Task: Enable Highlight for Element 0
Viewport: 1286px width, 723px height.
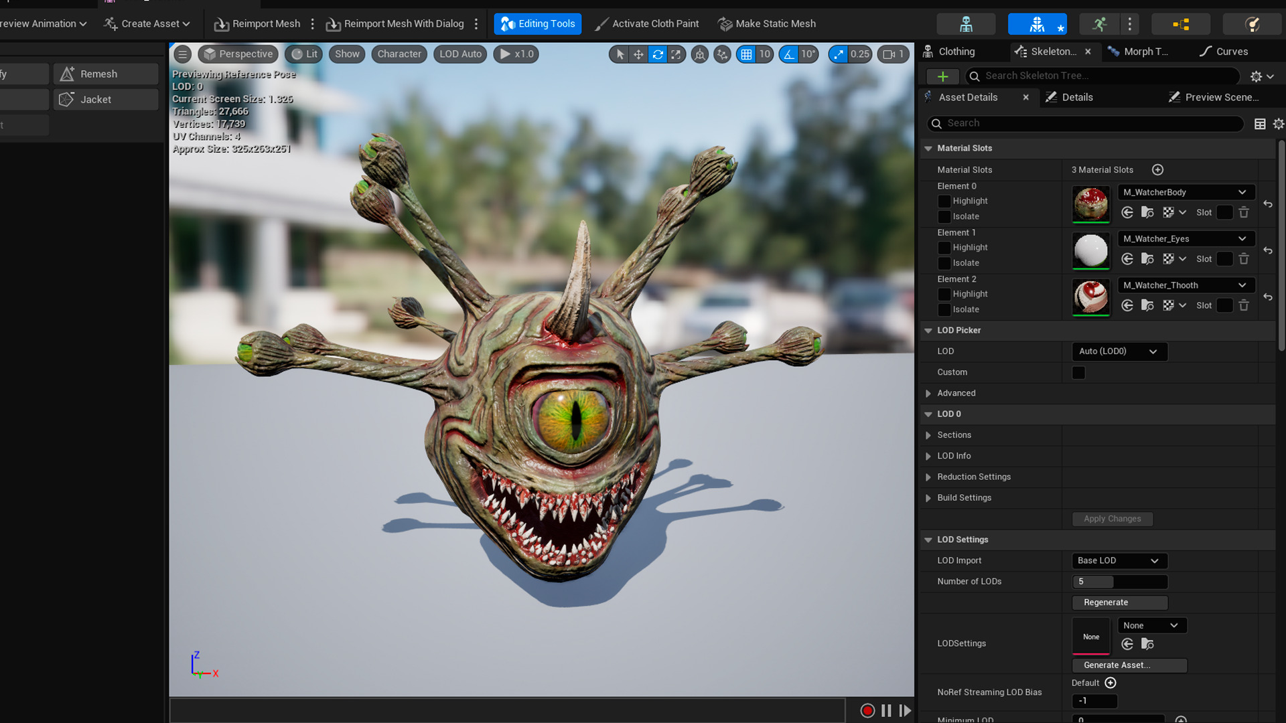Action: tap(944, 202)
